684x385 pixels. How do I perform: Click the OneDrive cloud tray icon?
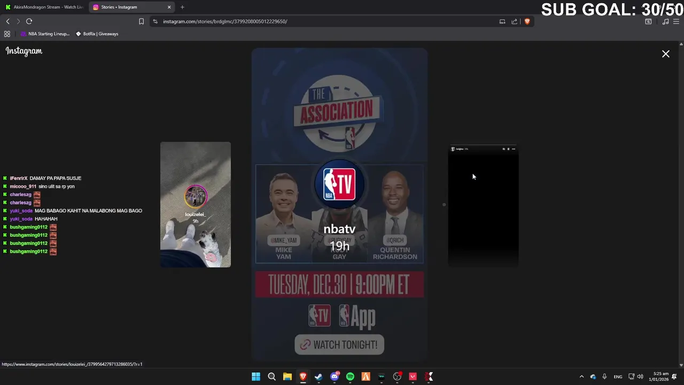pyautogui.click(x=593, y=376)
